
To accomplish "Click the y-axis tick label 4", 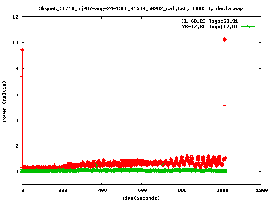I will pos(17,120).
